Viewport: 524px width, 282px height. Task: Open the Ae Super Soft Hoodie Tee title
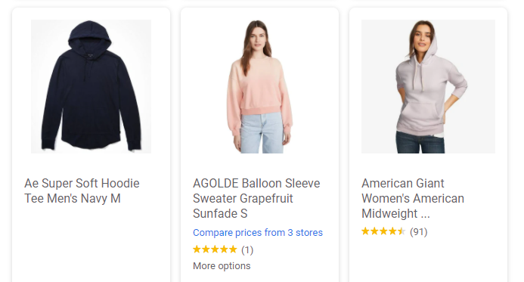pyautogui.click(x=82, y=191)
